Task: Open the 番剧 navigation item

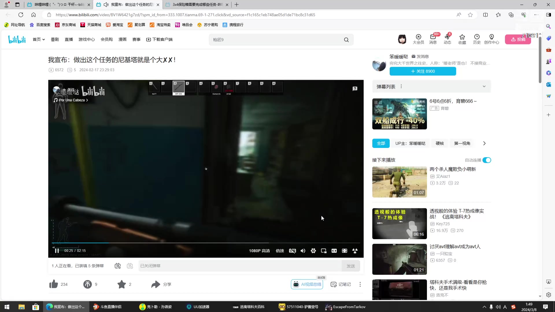Action: coord(55,40)
